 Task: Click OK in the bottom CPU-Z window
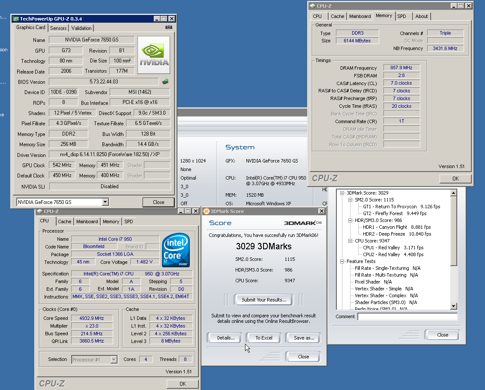pos(183,384)
